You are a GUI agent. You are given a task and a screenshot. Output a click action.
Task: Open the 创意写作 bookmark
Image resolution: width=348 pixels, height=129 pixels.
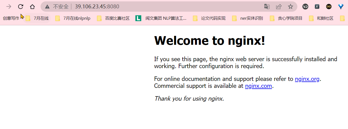[11, 18]
